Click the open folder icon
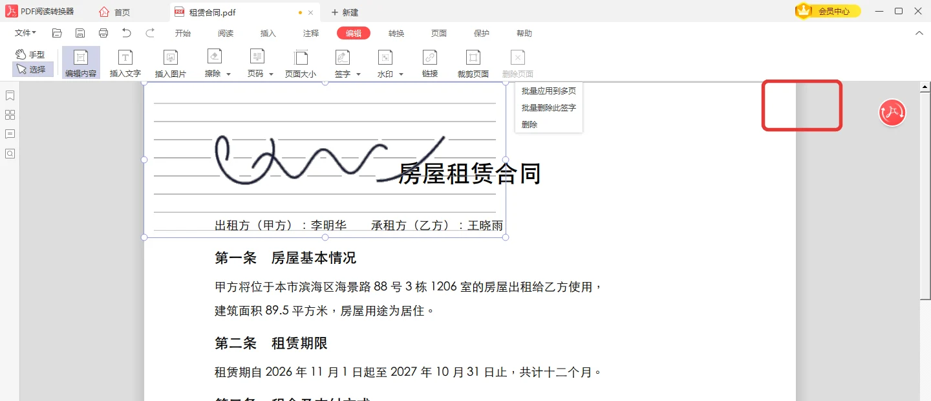This screenshot has width=931, height=401. click(57, 33)
